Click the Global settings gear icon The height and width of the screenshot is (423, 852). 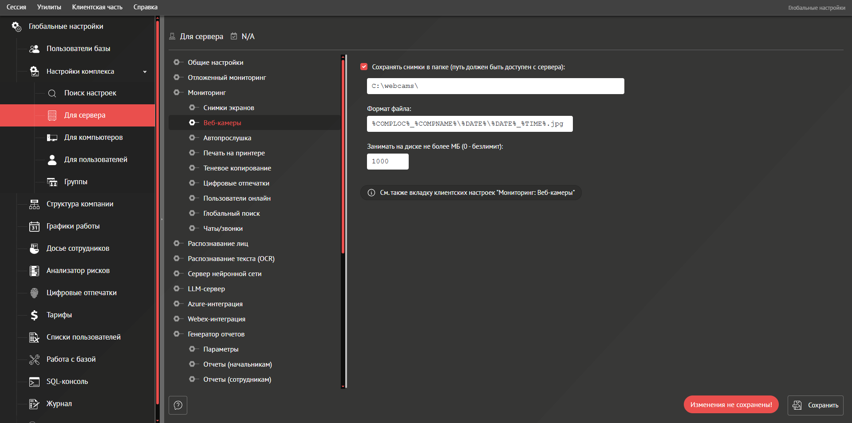click(16, 27)
